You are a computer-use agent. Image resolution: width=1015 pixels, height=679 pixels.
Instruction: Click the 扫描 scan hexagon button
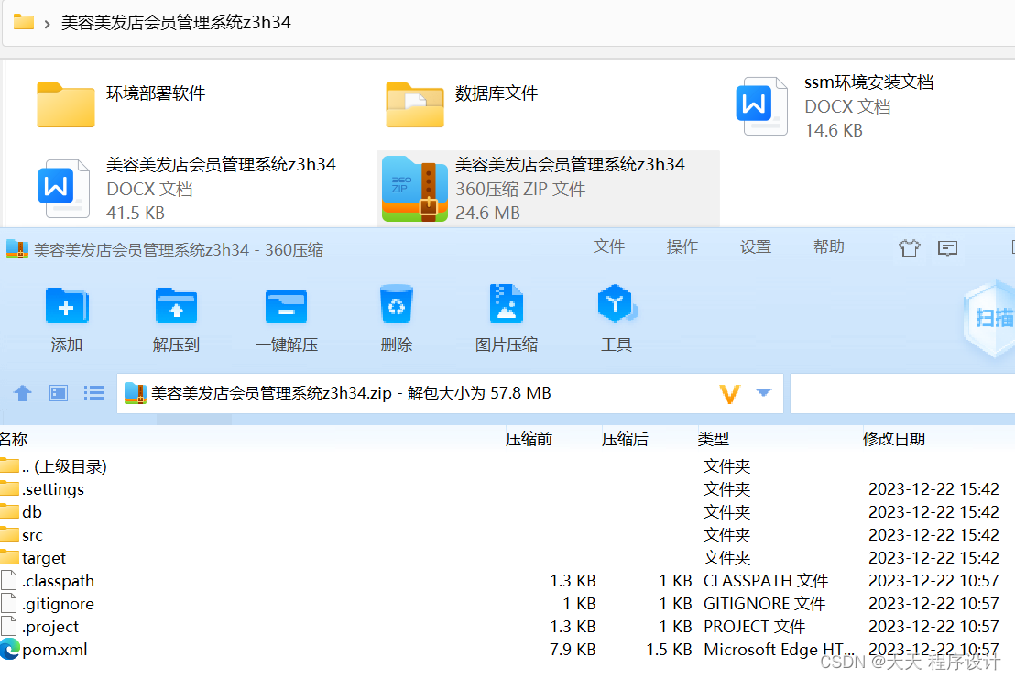[992, 319]
